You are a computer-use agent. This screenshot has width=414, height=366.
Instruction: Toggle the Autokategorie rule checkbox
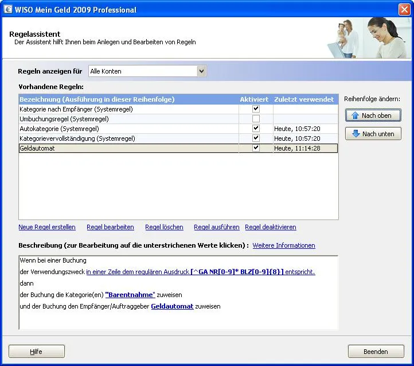point(256,128)
